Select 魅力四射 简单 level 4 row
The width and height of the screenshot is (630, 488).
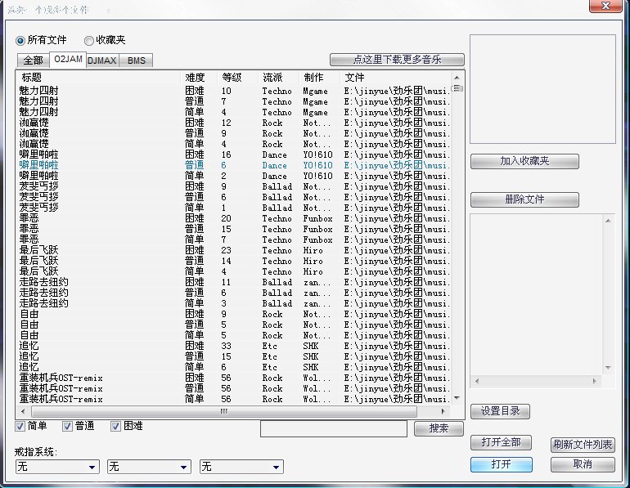(x=234, y=112)
